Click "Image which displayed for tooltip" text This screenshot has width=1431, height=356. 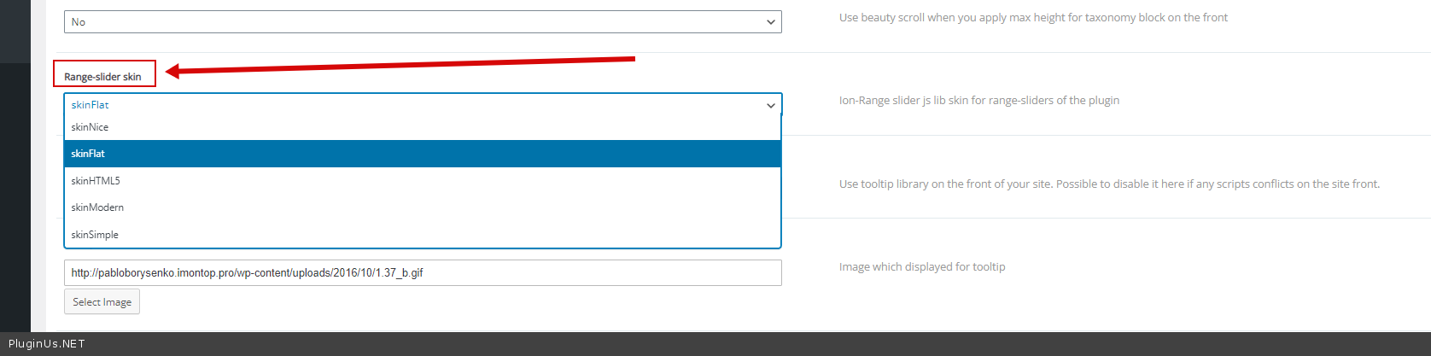coord(922,267)
